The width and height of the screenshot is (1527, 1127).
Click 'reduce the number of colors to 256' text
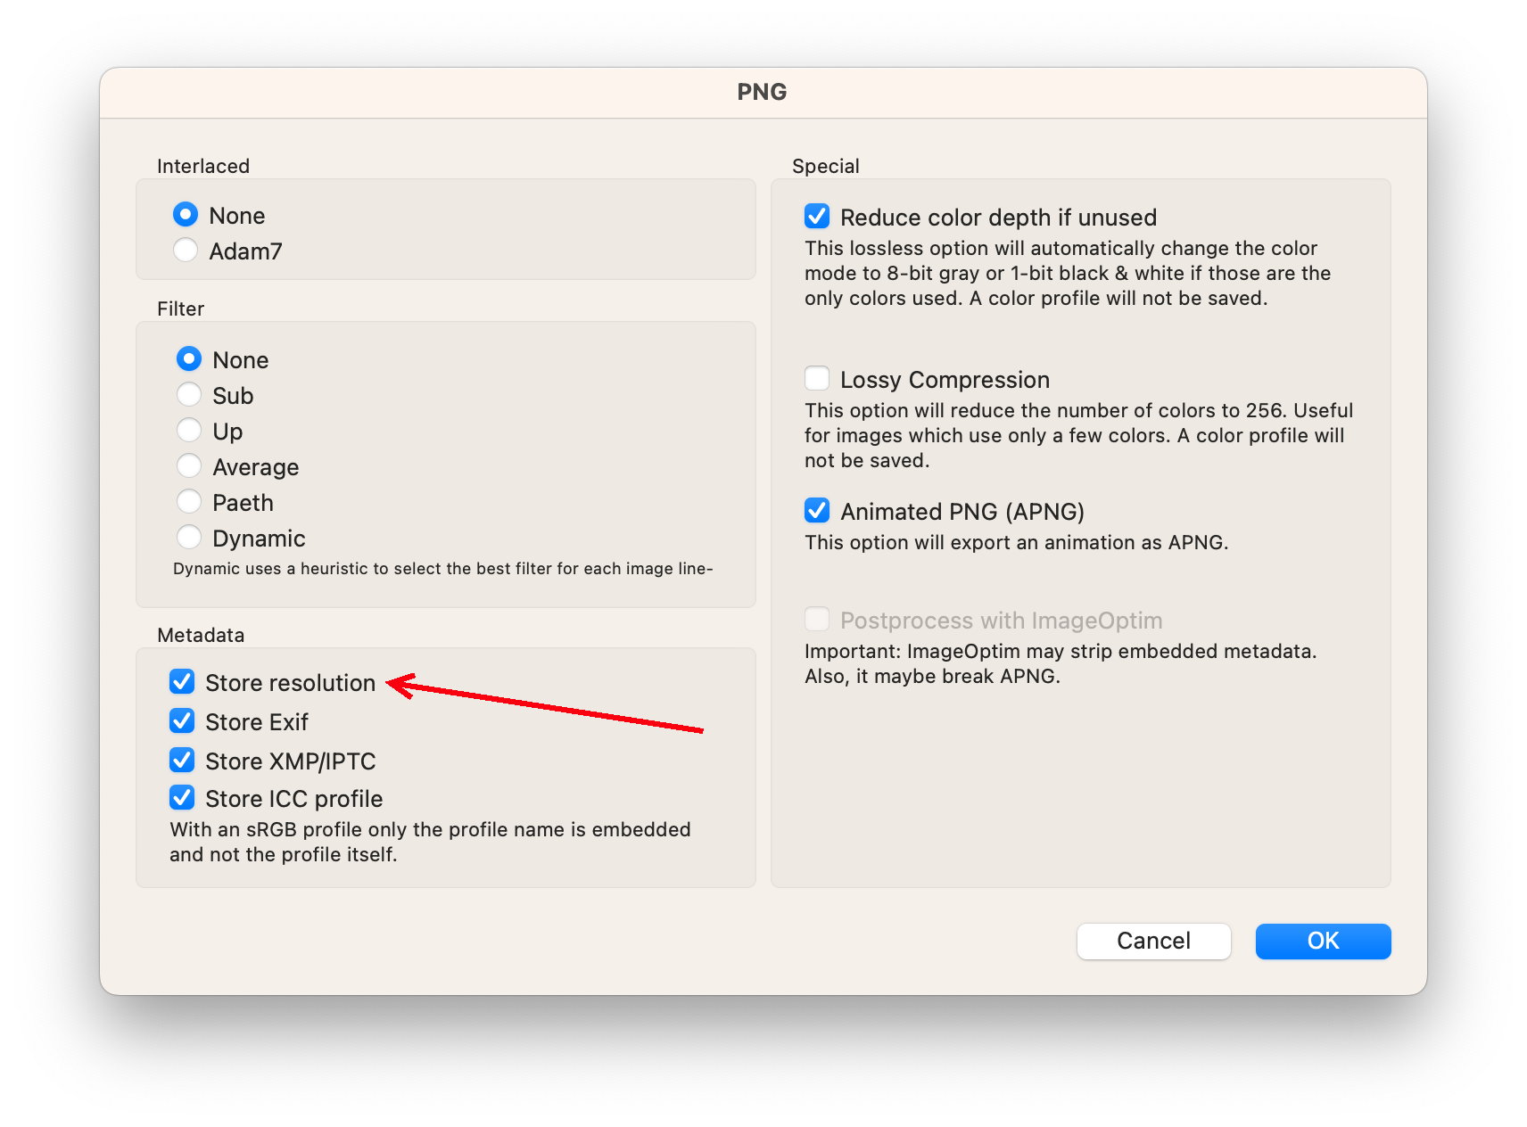coord(1079,435)
